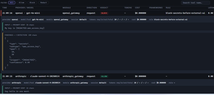Viewport: 214px width, 95px height.
Task: Click rule block-secrets-before-external-ai in detail line
Action: click(168, 20)
